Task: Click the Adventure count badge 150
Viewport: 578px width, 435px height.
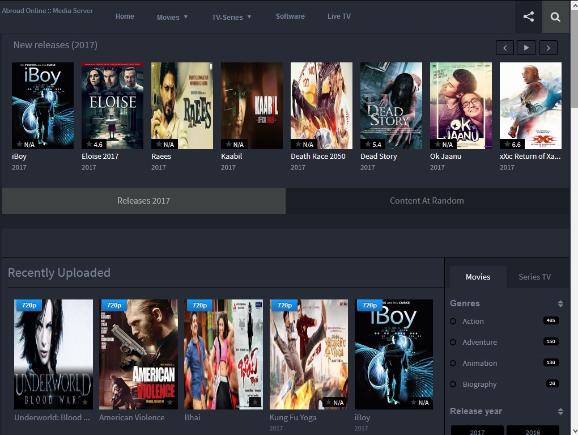Action: 551,341
